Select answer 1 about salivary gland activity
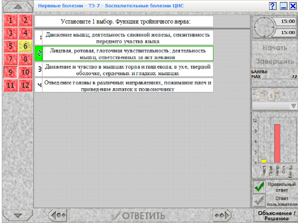This screenshot has width=298, height=223. [124, 38]
